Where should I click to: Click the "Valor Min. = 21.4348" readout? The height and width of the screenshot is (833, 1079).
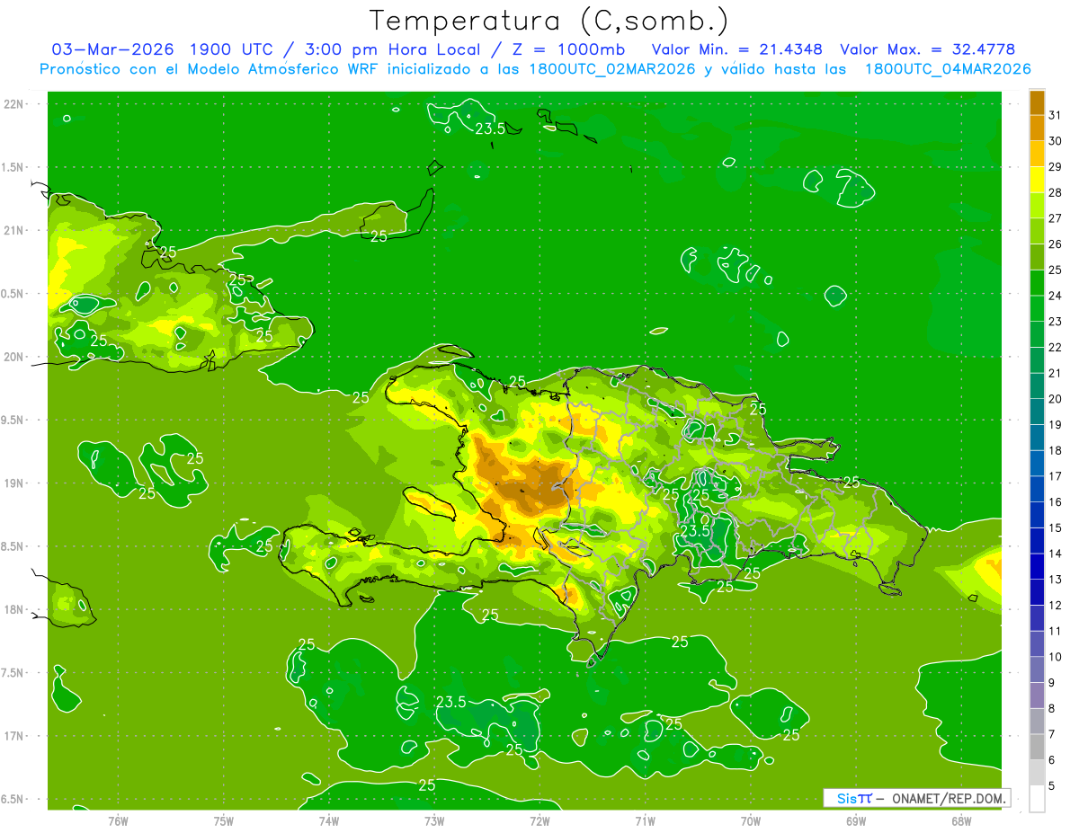click(736, 49)
